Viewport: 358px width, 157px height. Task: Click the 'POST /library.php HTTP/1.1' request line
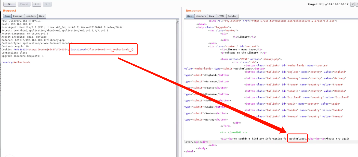[x=21, y=21]
